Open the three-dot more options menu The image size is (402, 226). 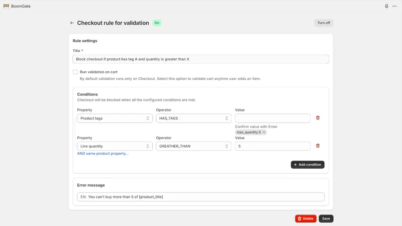394,6
